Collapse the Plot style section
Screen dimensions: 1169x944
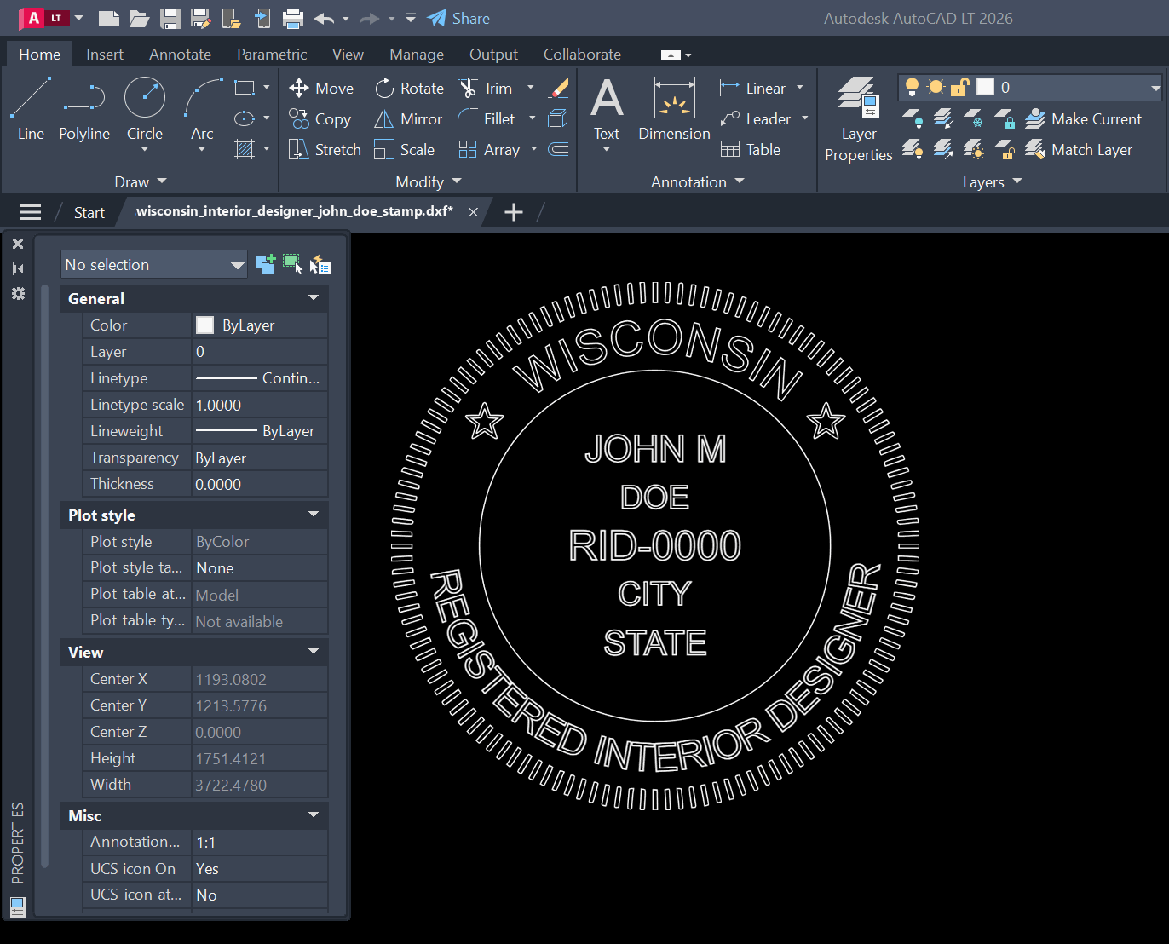[x=314, y=515]
